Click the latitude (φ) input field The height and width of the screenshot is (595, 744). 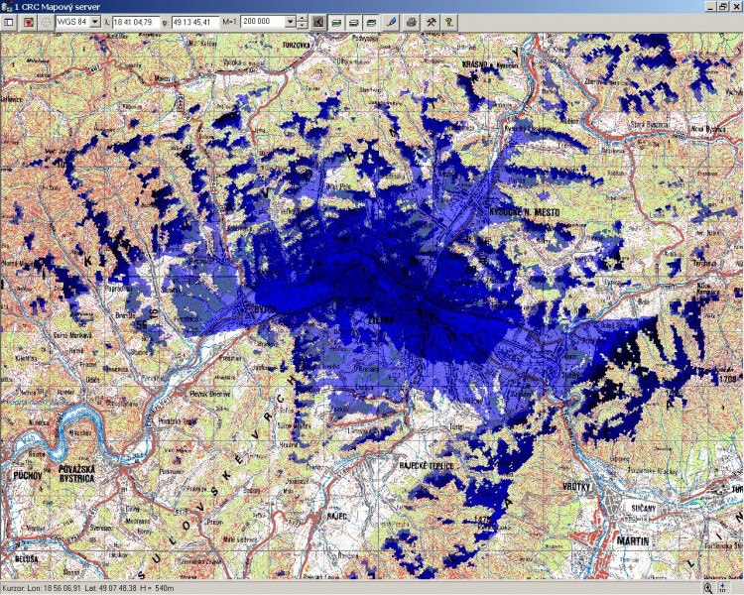tap(196, 21)
